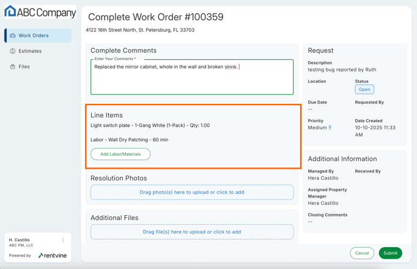The height and width of the screenshot is (269, 417).
Task: Focus the Enter Your Comments text box
Action: coord(192,78)
